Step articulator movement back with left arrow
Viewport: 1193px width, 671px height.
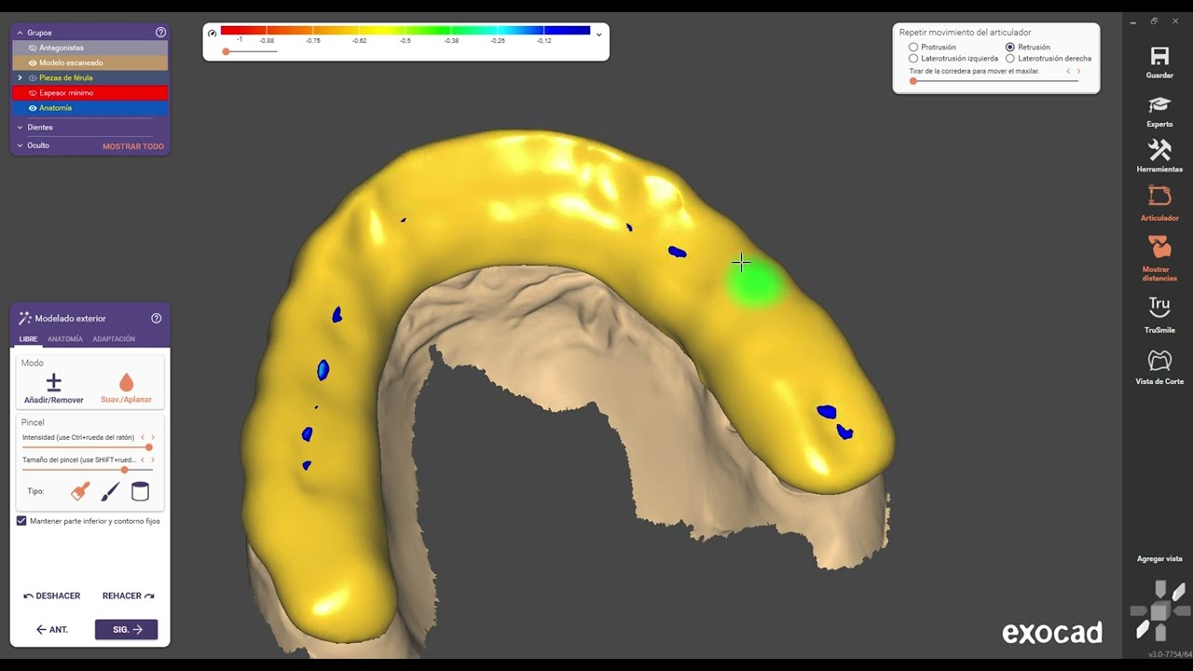click(1068, 71)
